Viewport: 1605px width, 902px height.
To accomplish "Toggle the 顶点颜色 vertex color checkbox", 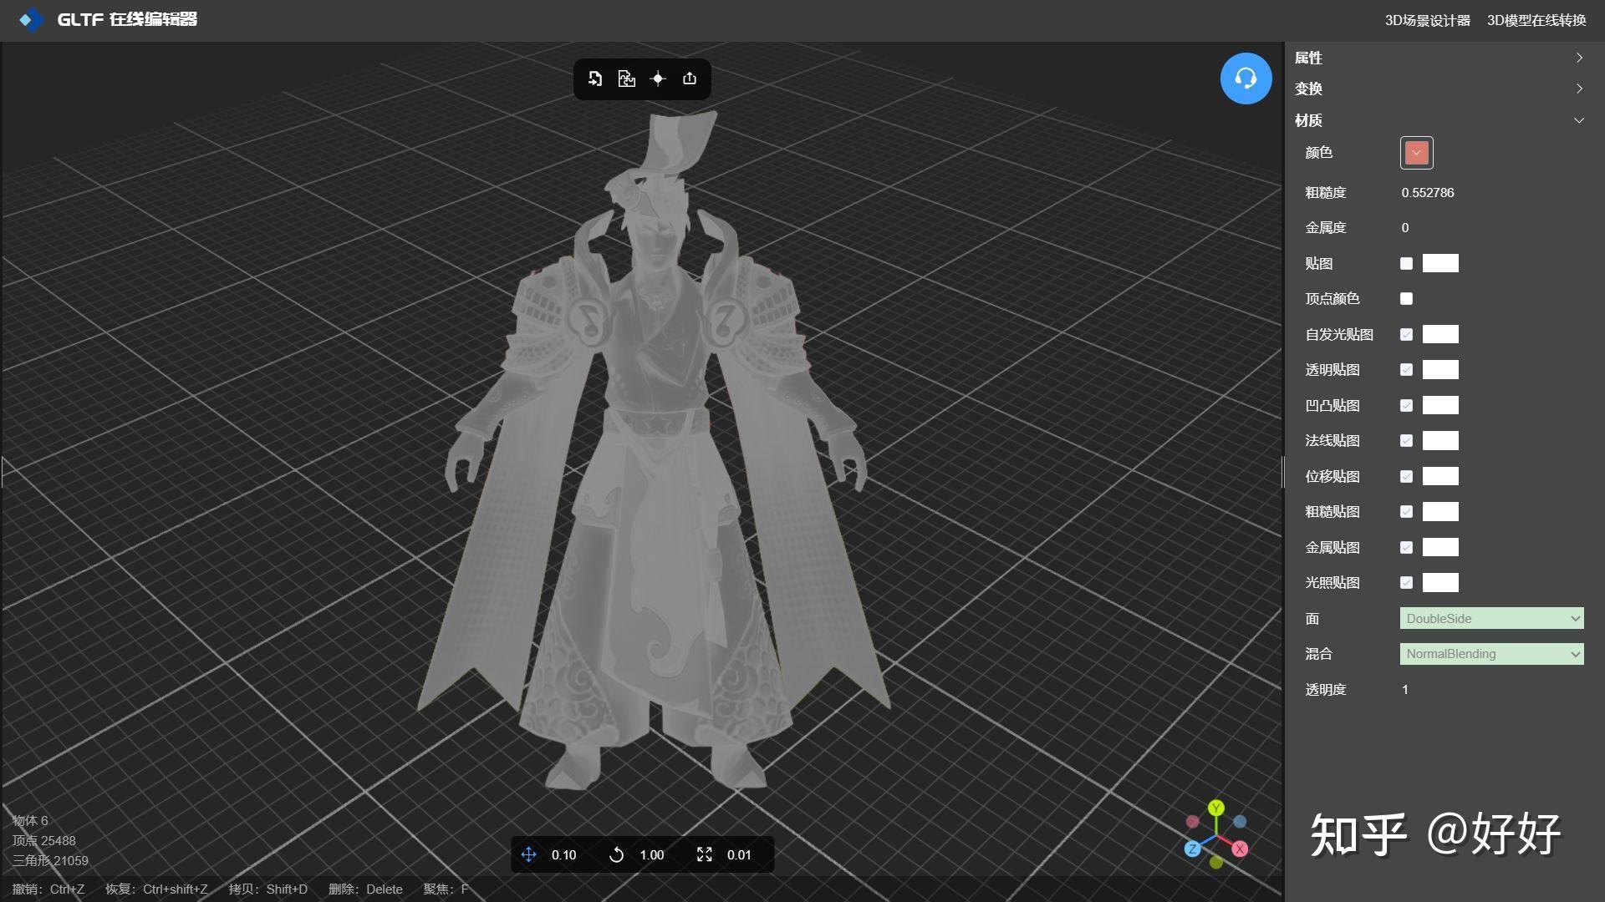I will pyautogui.click(x=1407, y=298).
